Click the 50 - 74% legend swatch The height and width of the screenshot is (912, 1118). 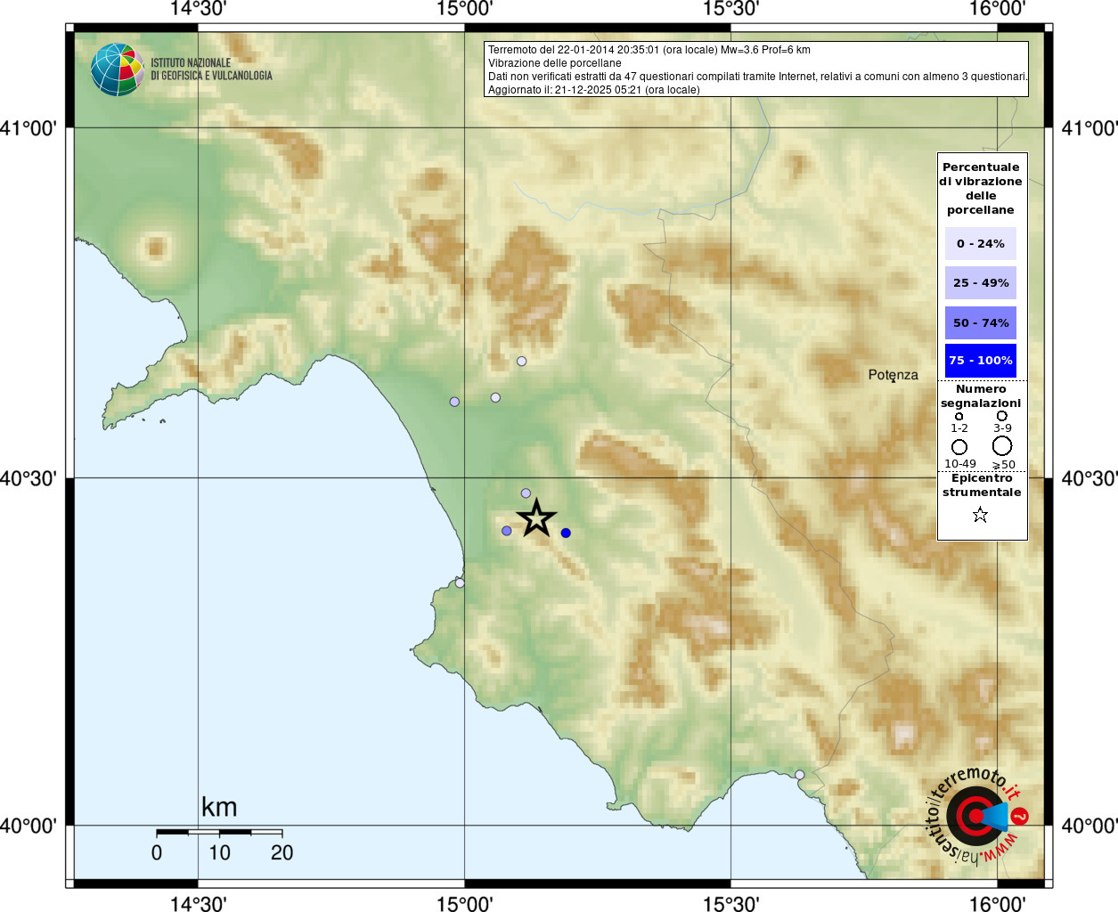981,322
